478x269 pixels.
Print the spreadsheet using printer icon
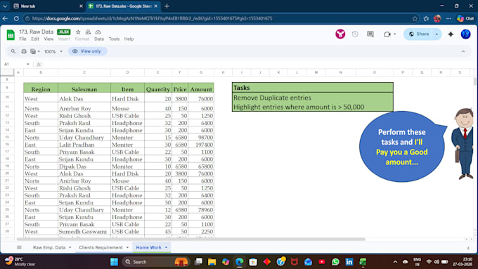click(x=24, y=51)
